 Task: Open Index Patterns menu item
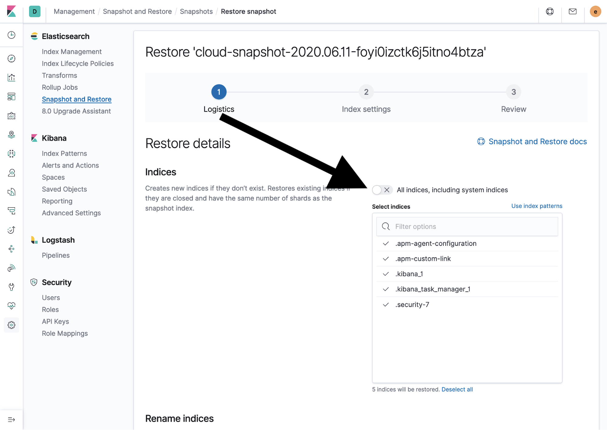64,154
